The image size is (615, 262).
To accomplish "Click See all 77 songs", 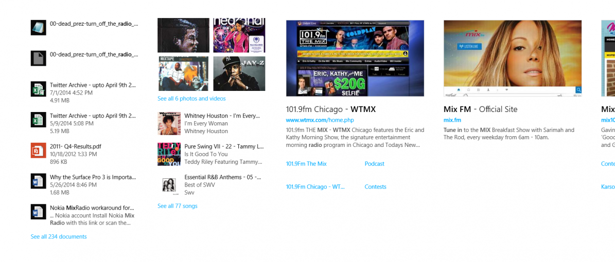I will (x=177, y=206).
